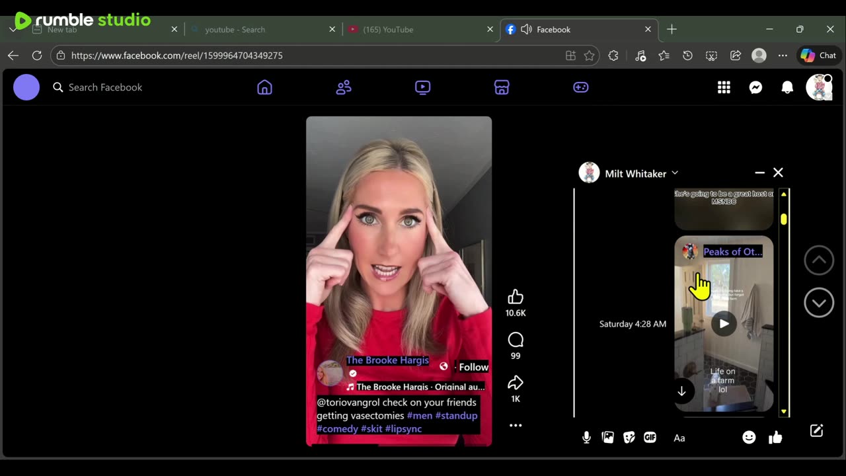Open browser extensions menu
Screen dimensions: 846x476
click(613, 56)
